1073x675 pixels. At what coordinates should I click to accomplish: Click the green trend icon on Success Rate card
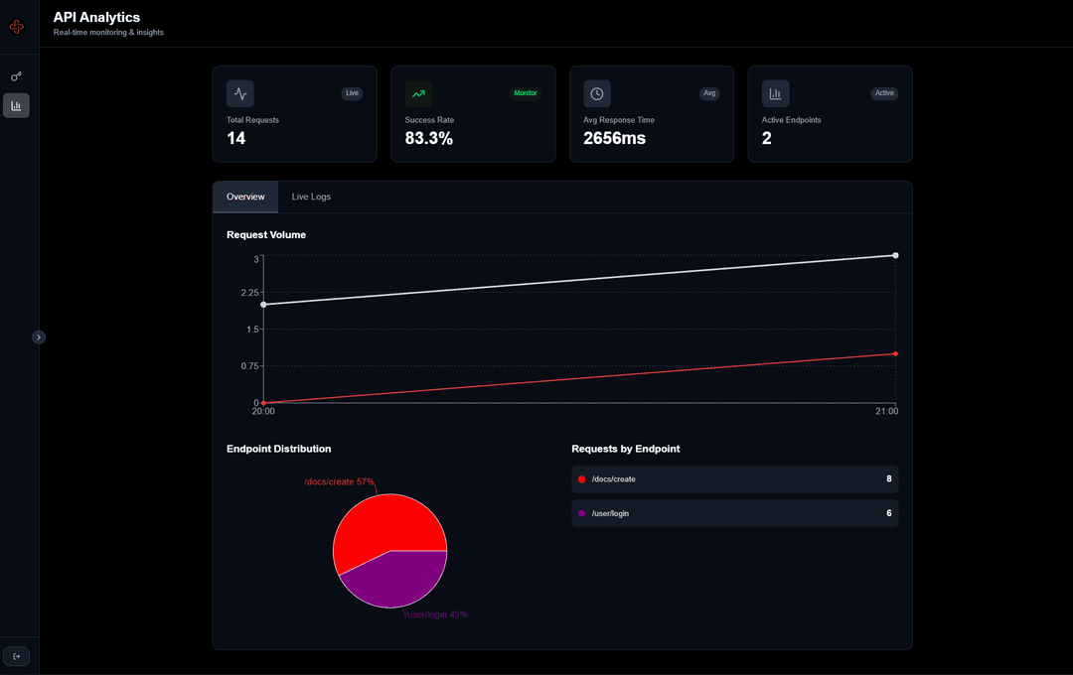click(418, 93)
